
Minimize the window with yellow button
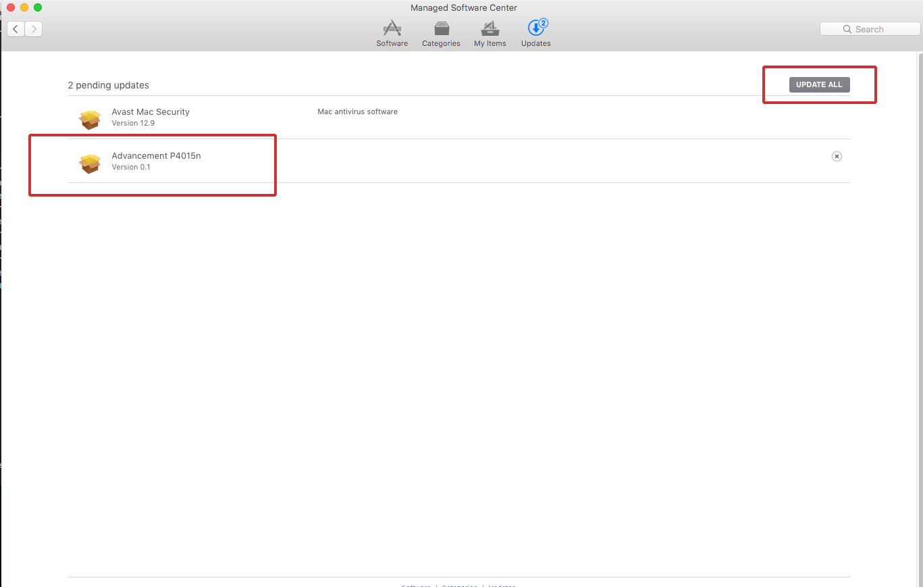point(24,7)
